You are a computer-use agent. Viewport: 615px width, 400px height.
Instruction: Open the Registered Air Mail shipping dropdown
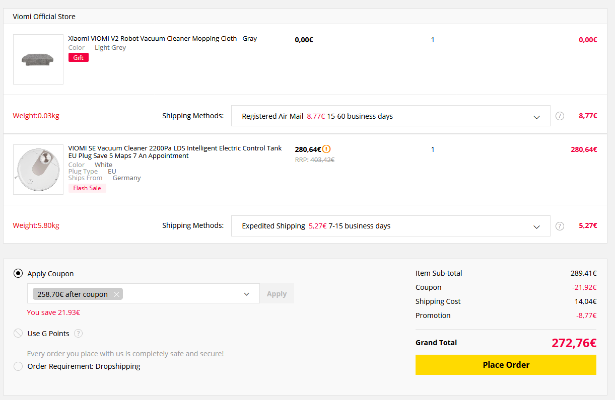click(x=390, y=116)
